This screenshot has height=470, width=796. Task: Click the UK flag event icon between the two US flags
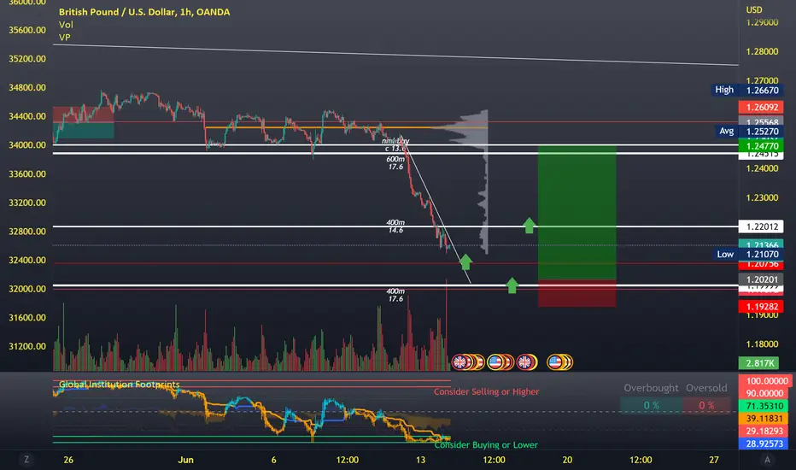coord(524,362)
